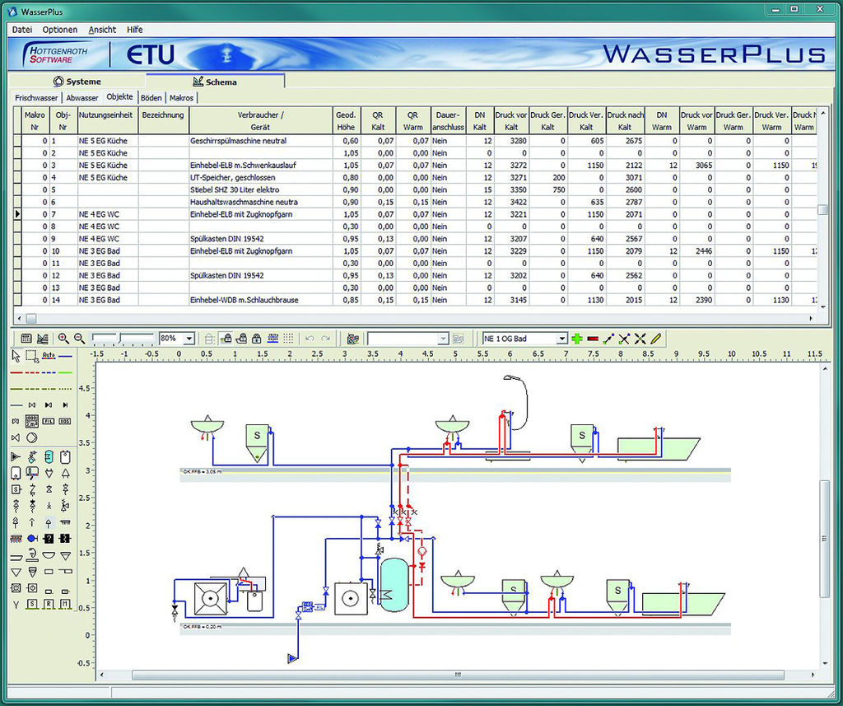Viewport: 843px width, 706px height.
Task: Click the drawing canvas horizontal scrollbar
Action: click(x=458, y=674)
